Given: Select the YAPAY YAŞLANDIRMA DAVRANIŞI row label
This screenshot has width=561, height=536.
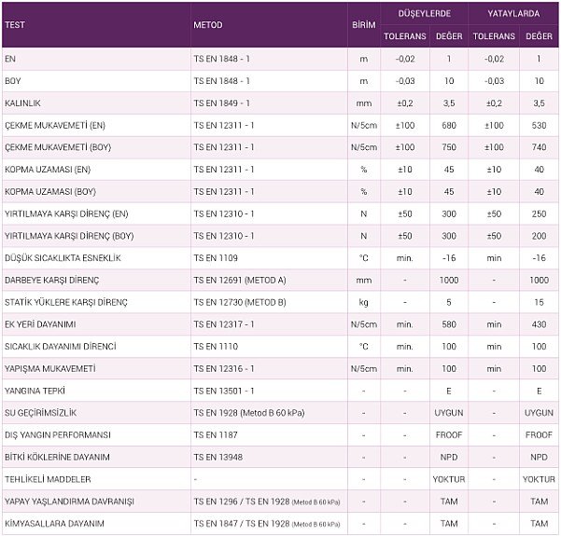Looking at the screenshot, I should point(67,502).
